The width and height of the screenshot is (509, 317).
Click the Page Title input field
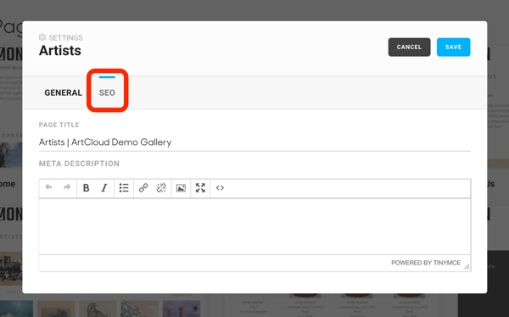[255, 142]
